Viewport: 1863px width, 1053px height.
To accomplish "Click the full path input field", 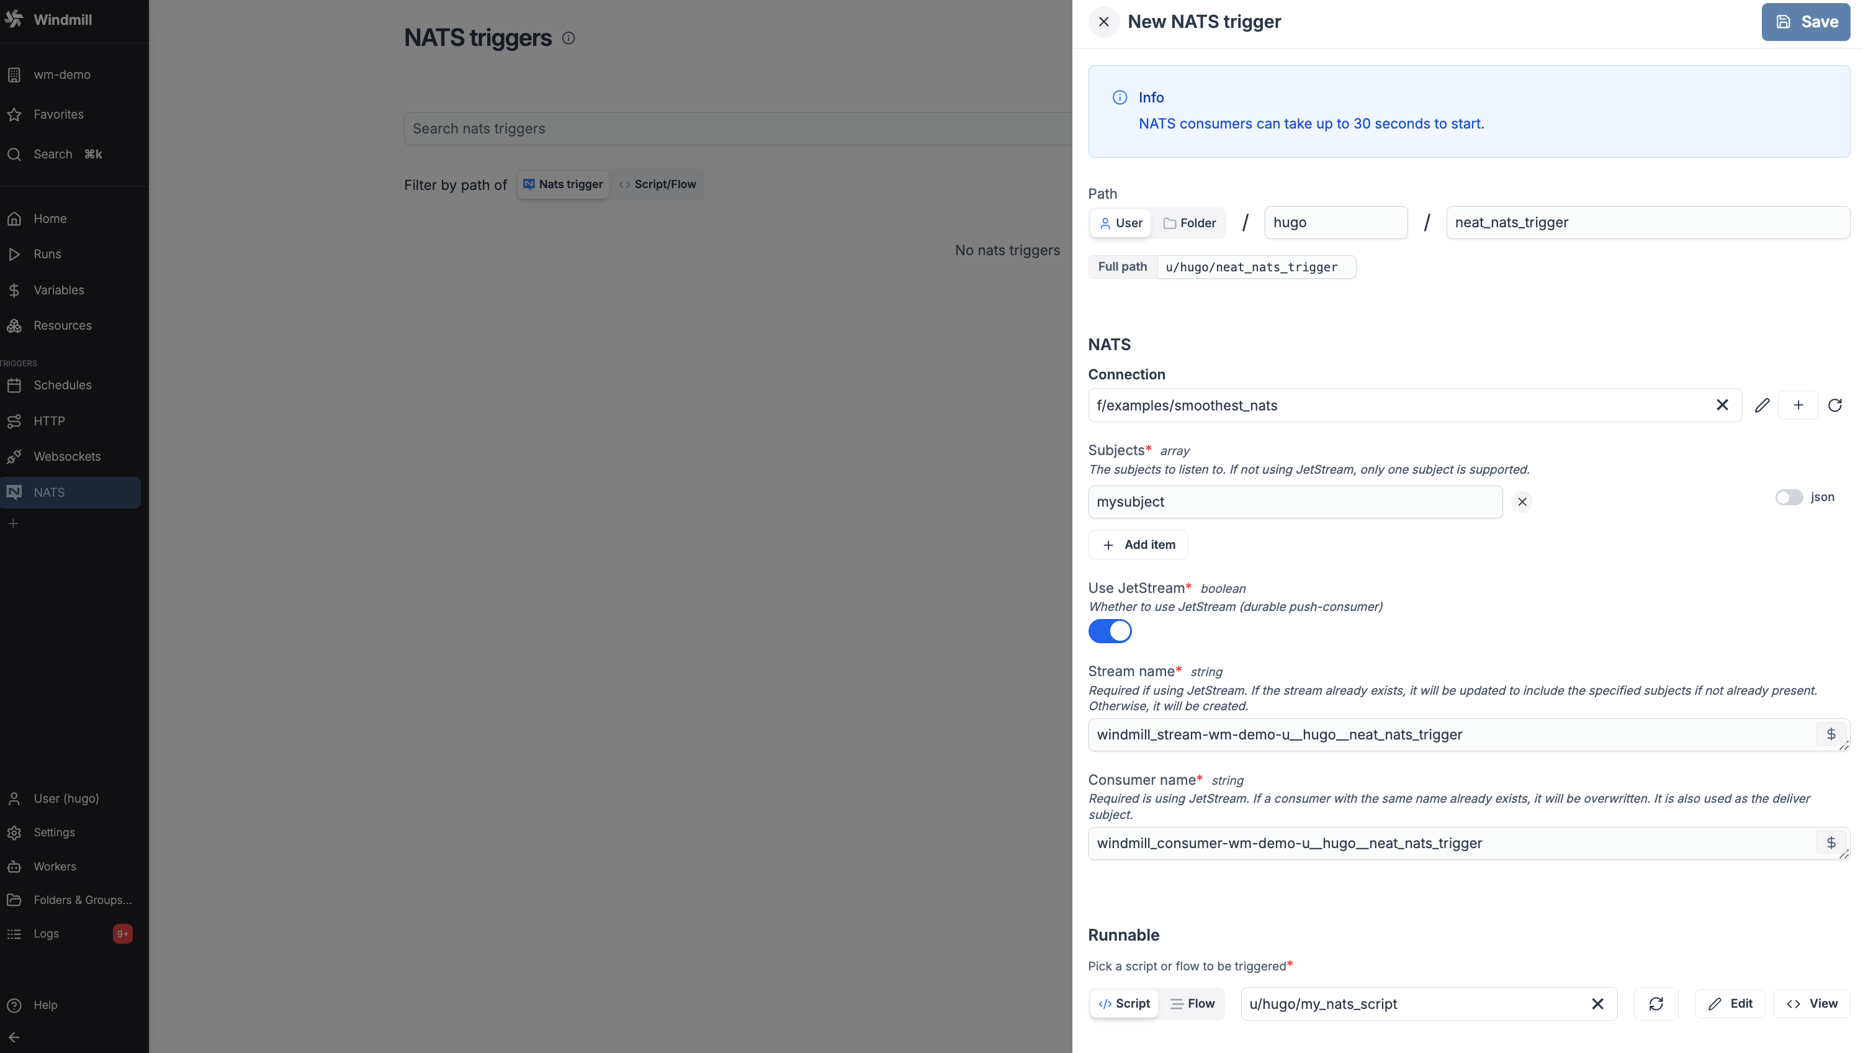I will click(1251, 268).
